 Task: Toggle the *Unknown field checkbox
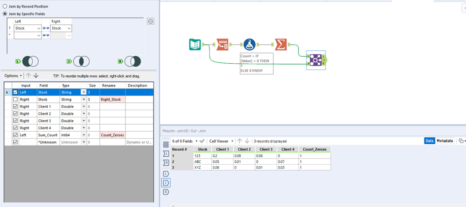pyautogui.click(x=15, y=142)
